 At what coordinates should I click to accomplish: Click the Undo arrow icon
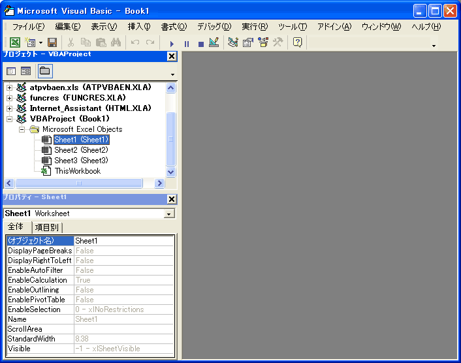(x=135, y=42)
